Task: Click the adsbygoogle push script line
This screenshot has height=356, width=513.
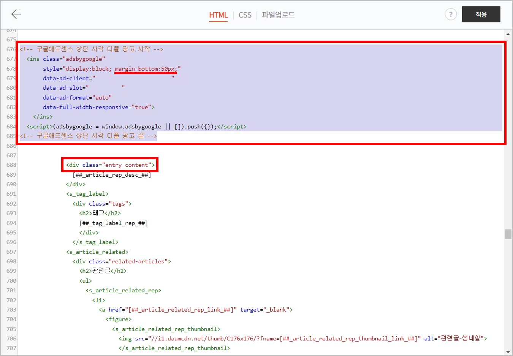Action: pyautogui.click(x=136, y=127)
